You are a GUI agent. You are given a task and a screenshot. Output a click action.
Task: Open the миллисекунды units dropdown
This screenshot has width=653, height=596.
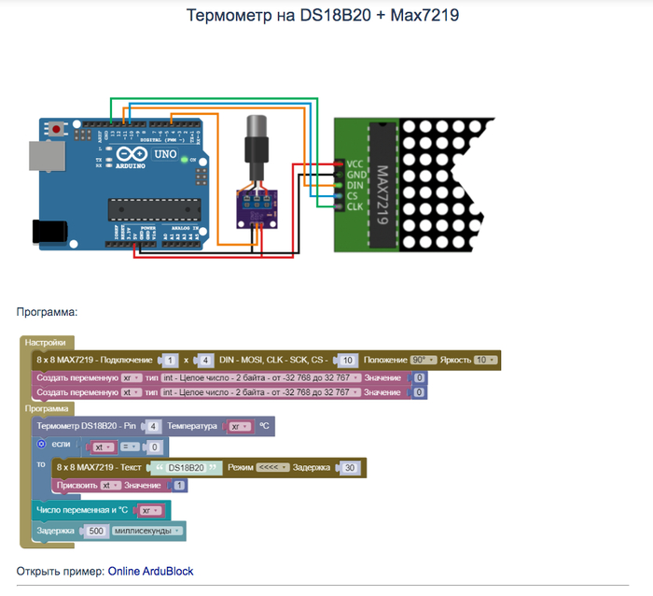(x=146, y=531)
